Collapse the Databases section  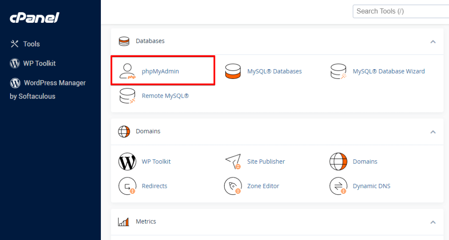(433, 42)
